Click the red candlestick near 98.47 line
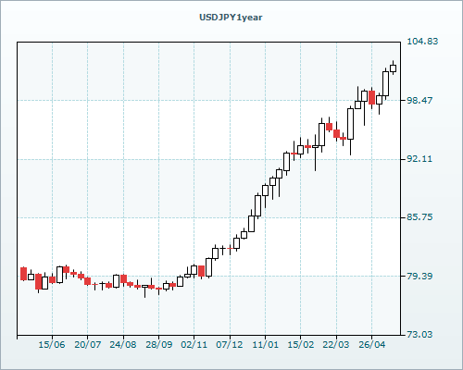The height and width of the screenshot is (370, 463). click(x=371, y=98)
